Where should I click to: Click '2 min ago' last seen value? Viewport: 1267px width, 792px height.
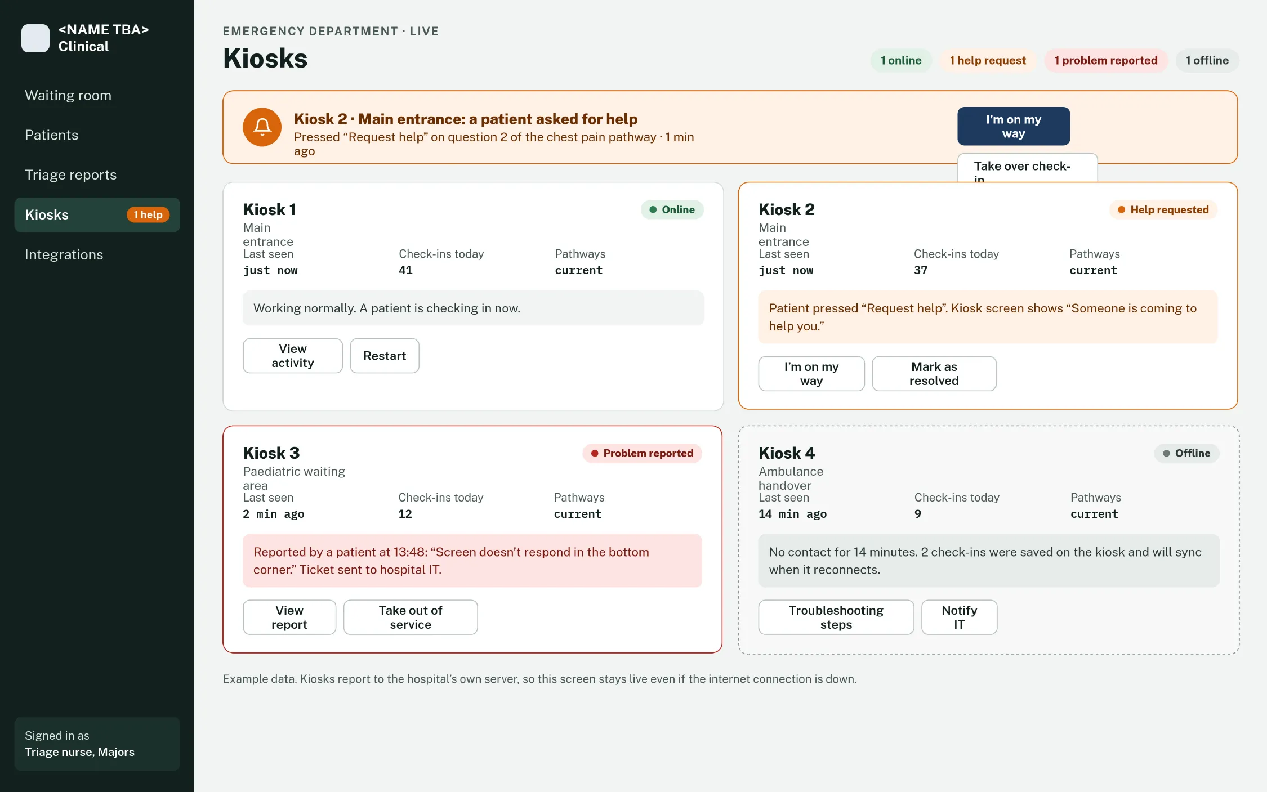pos(274,514)
